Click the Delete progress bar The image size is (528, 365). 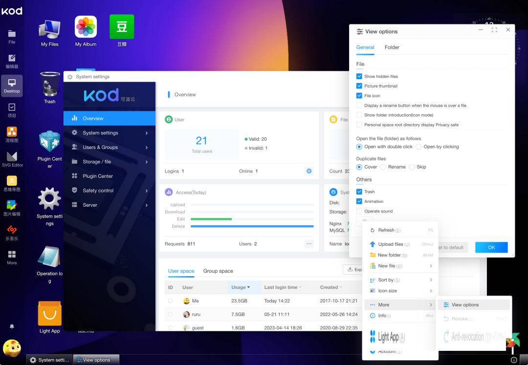tap(252, 226)
